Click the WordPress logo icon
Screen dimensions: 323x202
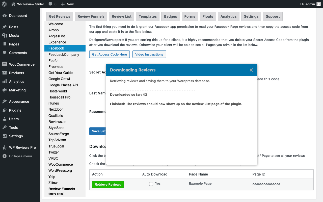[4, 4]
